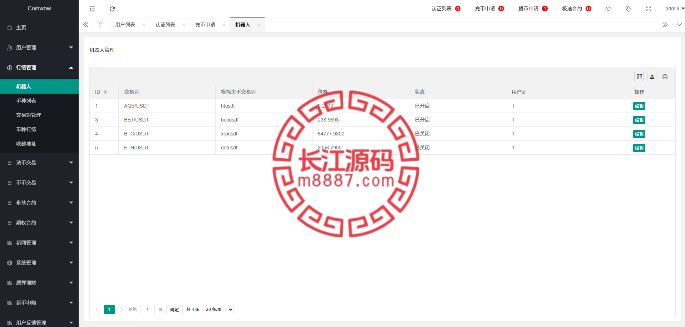The image size is (685, 327).
Task: Click the tag note icon in the header
Action: 628,9
